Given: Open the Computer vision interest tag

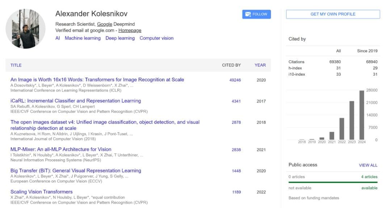Looking at the screenshot, I should point(156,38).
